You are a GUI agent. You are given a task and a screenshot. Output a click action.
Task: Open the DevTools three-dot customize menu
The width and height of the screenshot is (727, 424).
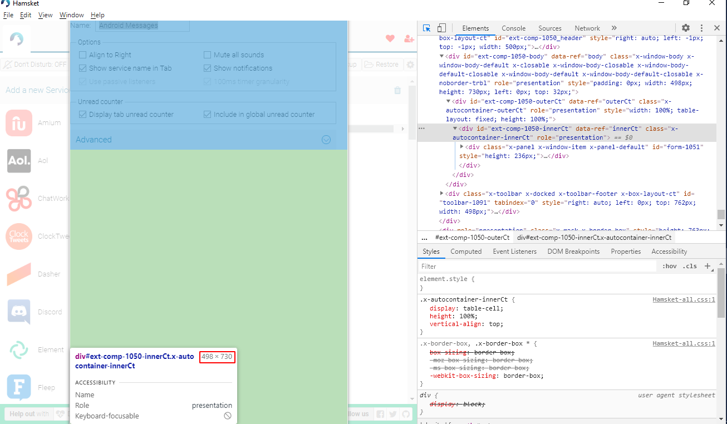[x=701, y=28]
